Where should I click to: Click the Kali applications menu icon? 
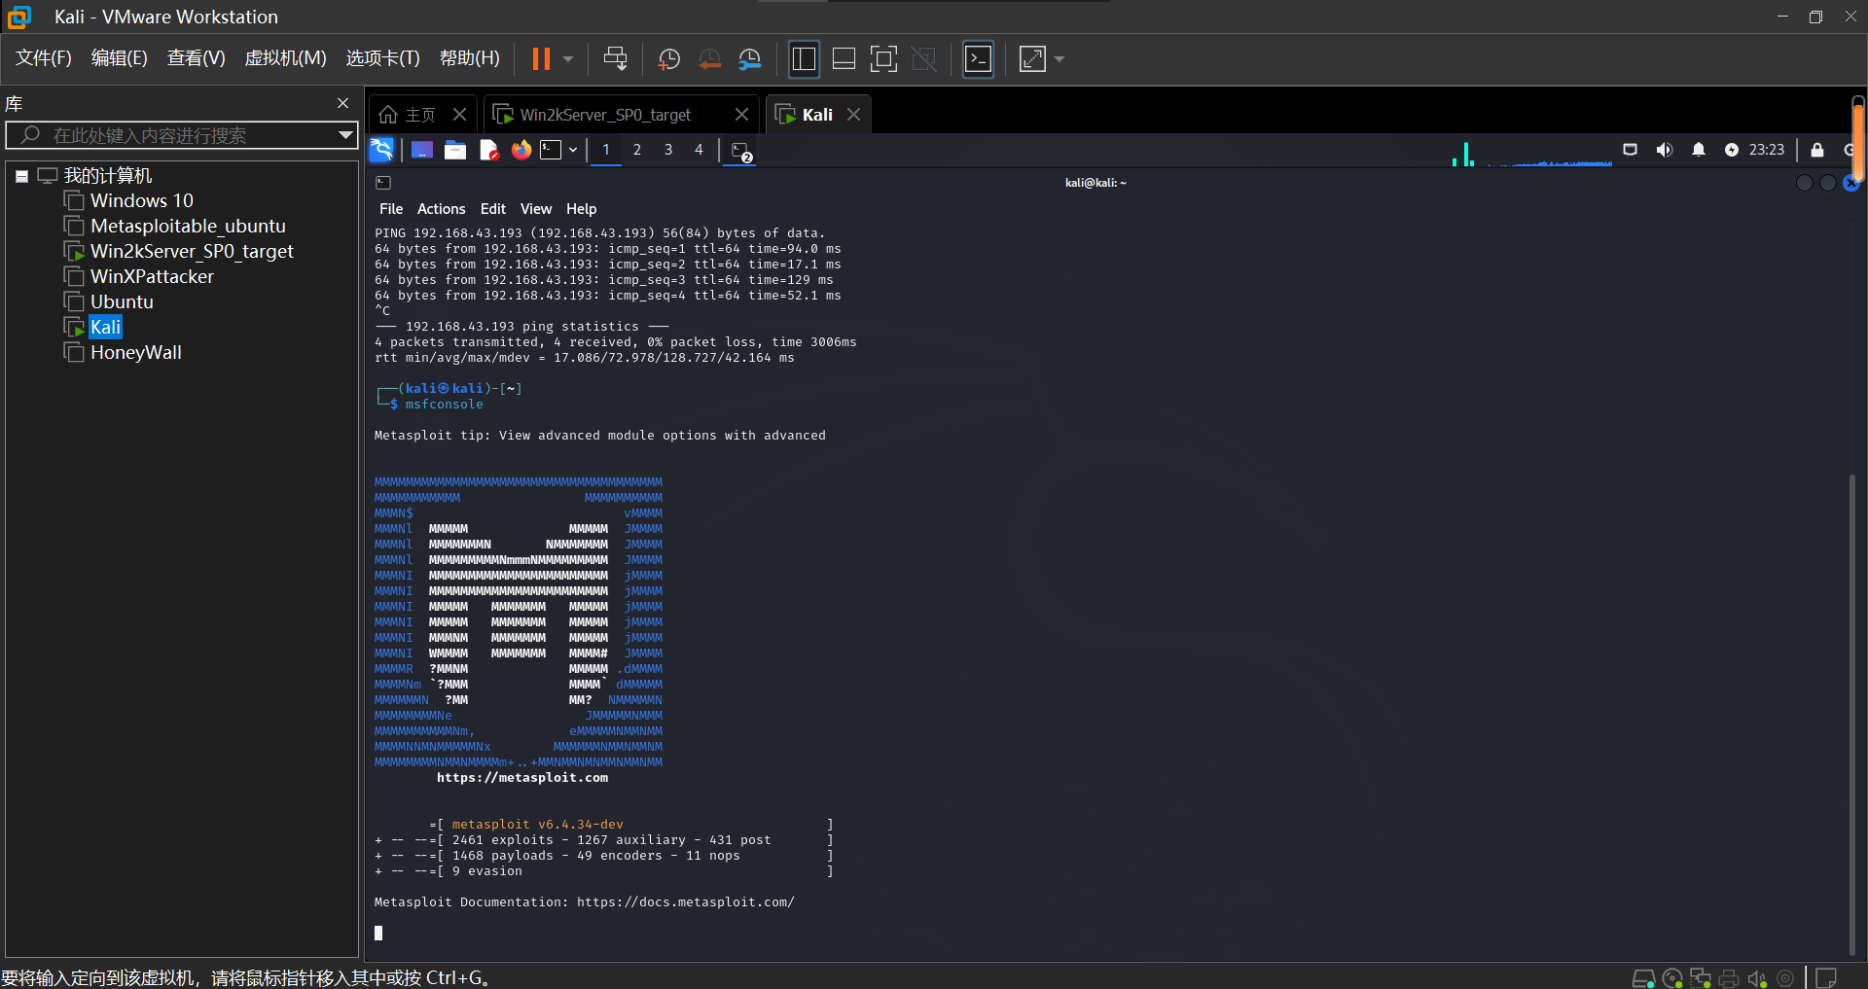pyautogui.click(x=381, y=150)
